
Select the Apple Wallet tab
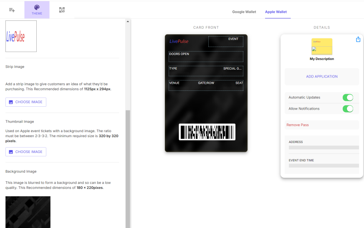(276, 12)
